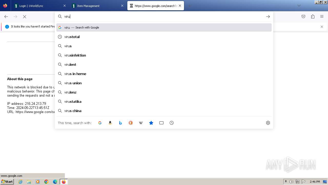Stop loading the page
This screenshot has width=328, height=185.
click(25, 16)
